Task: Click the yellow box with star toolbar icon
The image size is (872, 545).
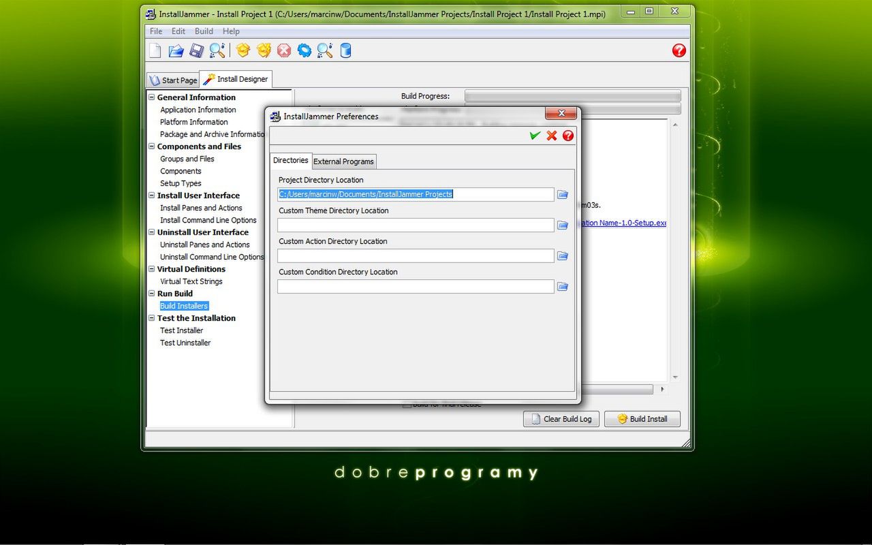Action: point(264,50)
